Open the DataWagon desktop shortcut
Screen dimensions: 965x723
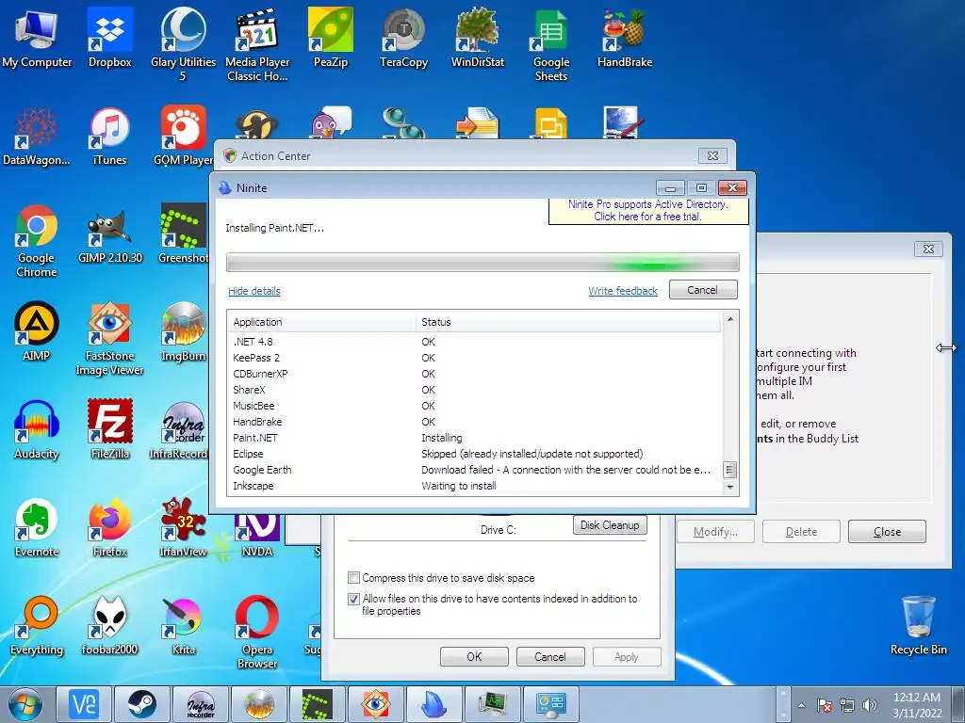pos(37,136)
